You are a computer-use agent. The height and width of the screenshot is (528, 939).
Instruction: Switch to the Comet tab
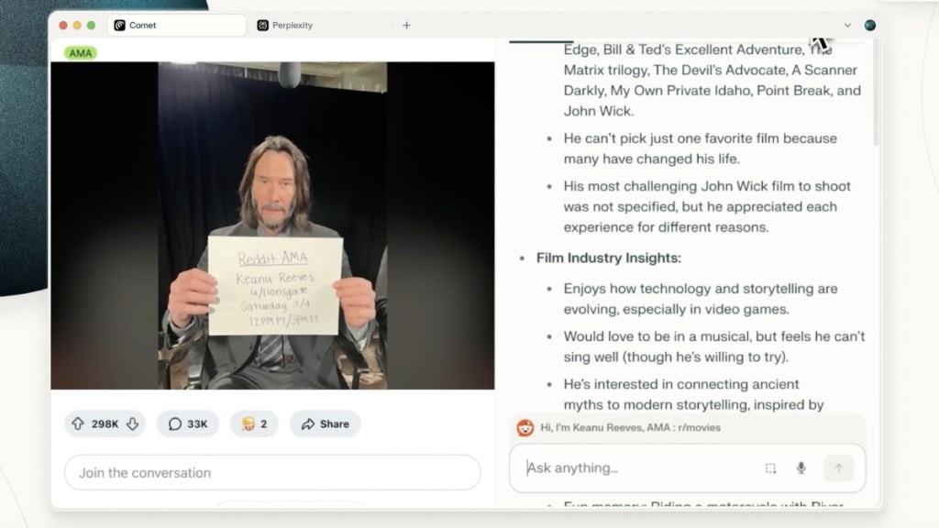pyautogui.click(x=174, y=26)
